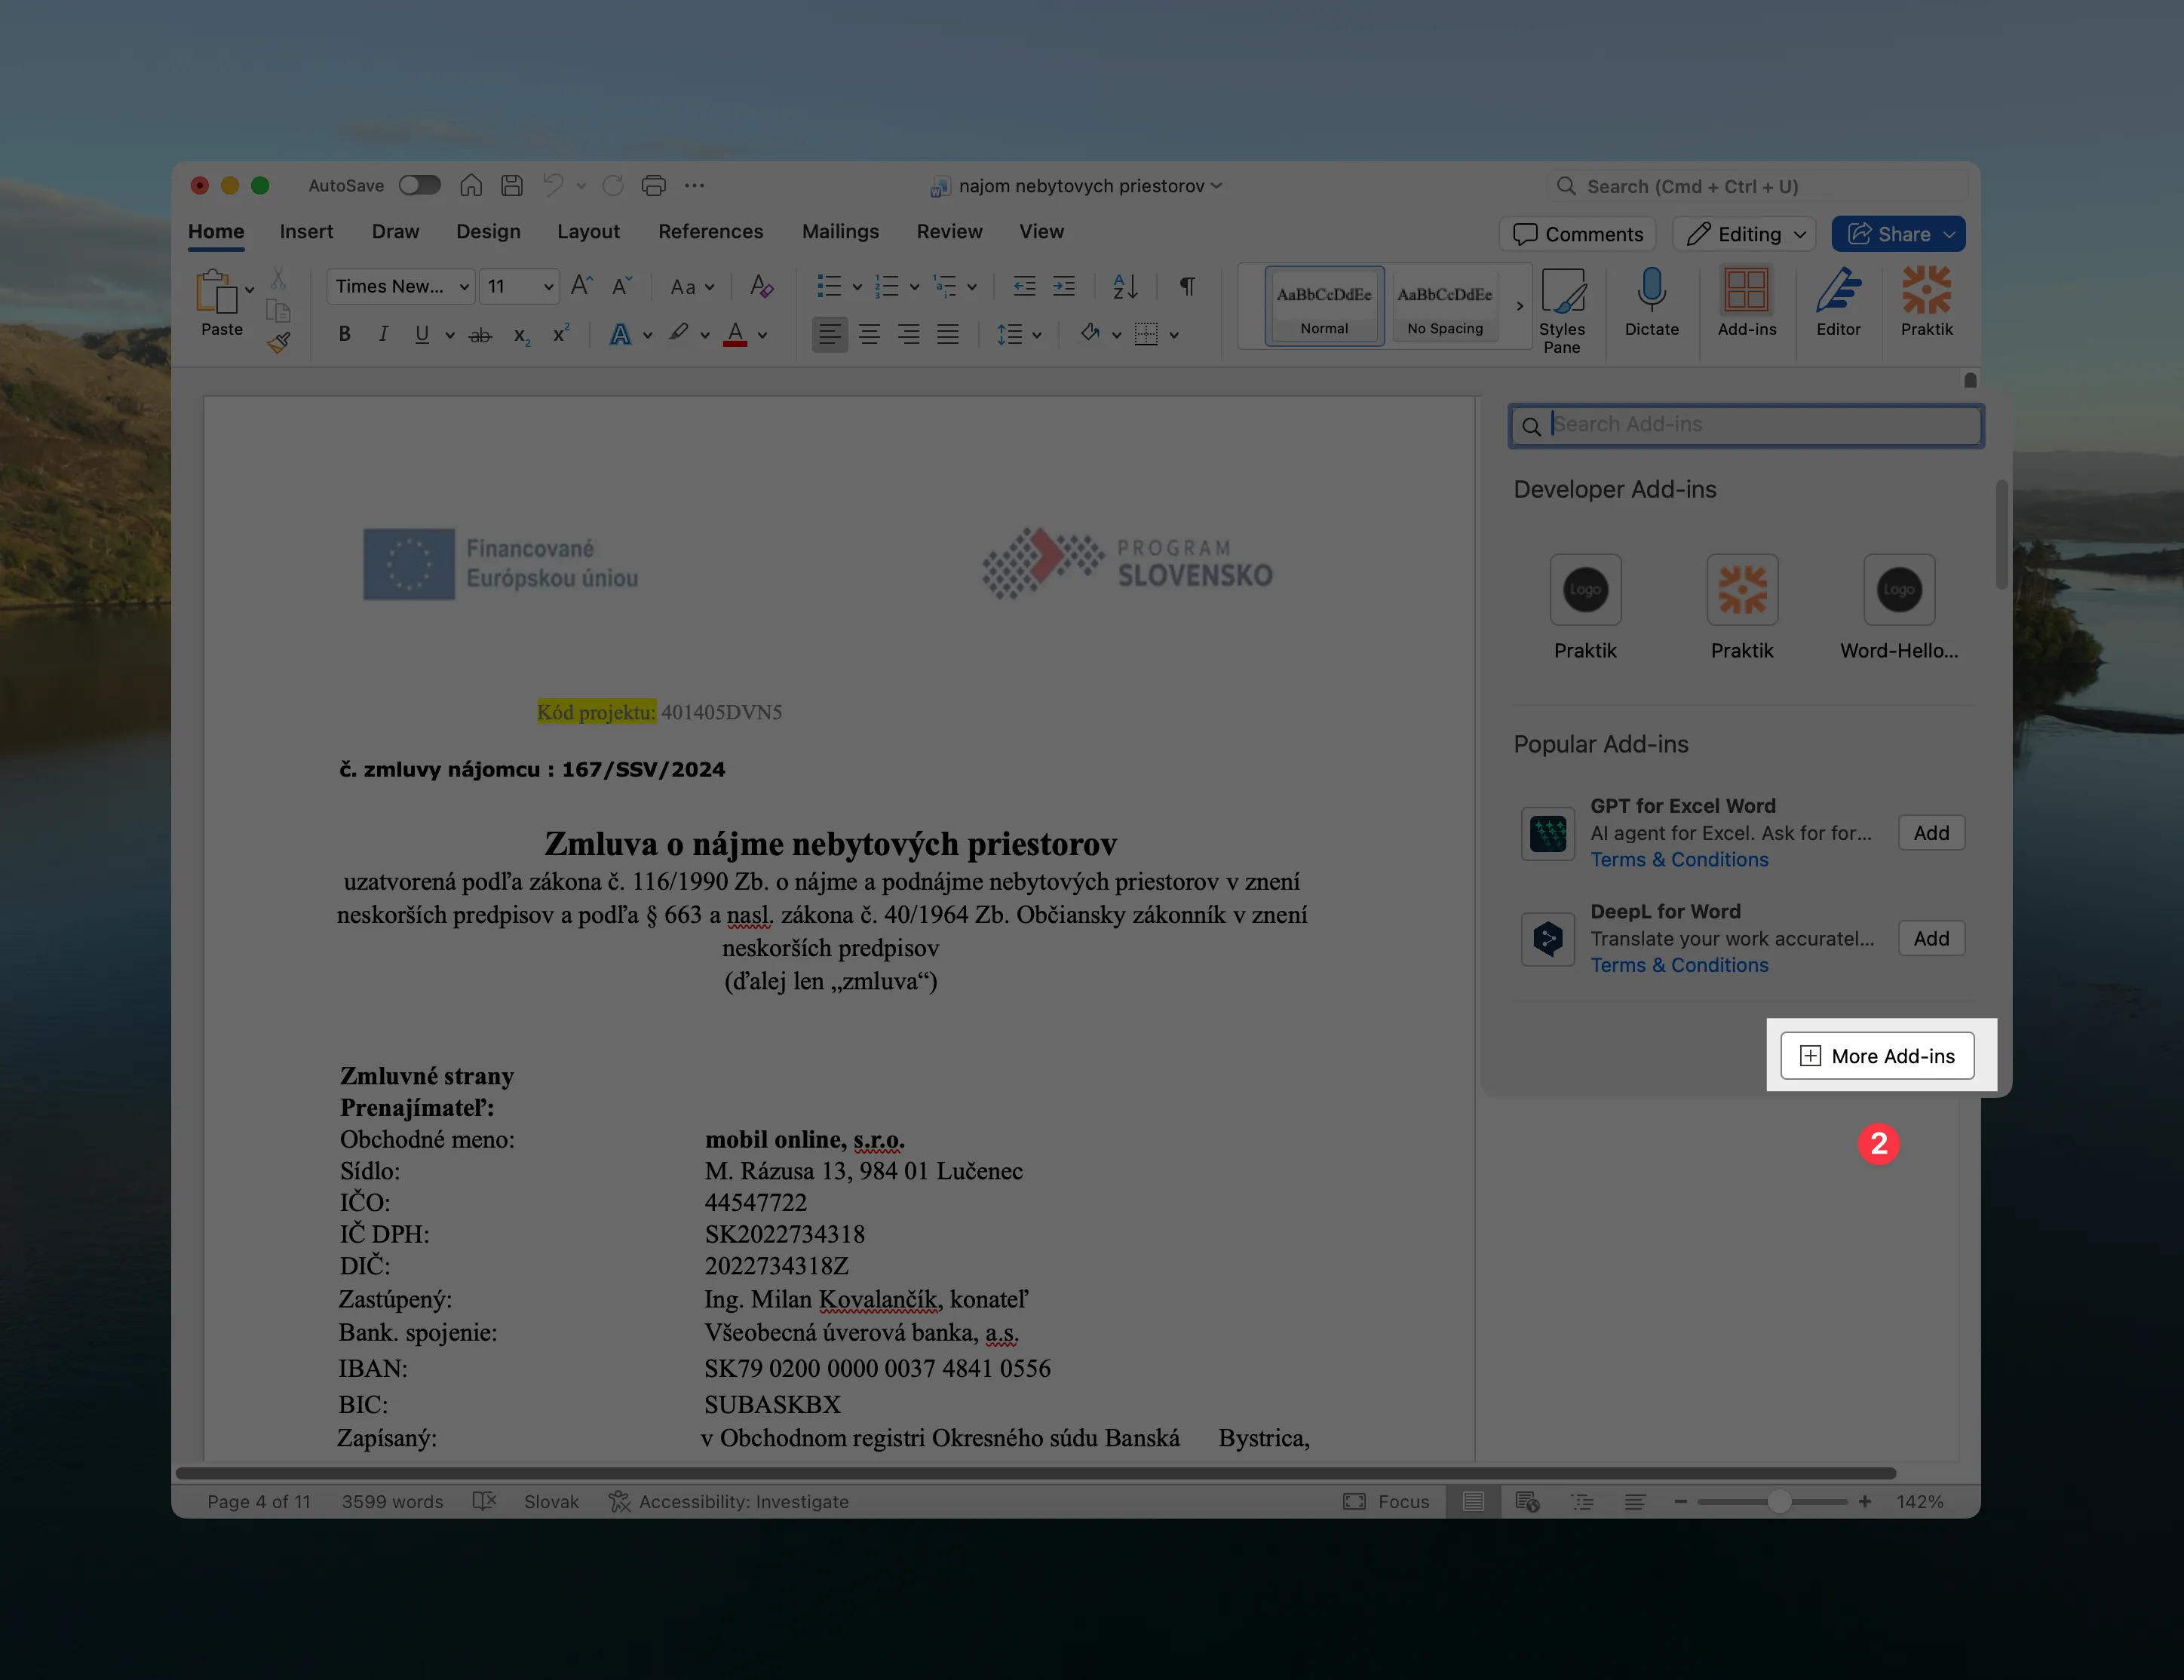Click the print icon in title bar
The height and width of the screenshot is (1680, 2184).
653,185
